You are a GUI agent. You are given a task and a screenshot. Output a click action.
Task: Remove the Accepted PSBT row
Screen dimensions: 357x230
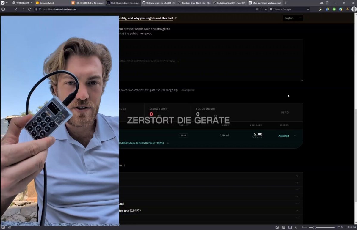click(x=295, y=136)
